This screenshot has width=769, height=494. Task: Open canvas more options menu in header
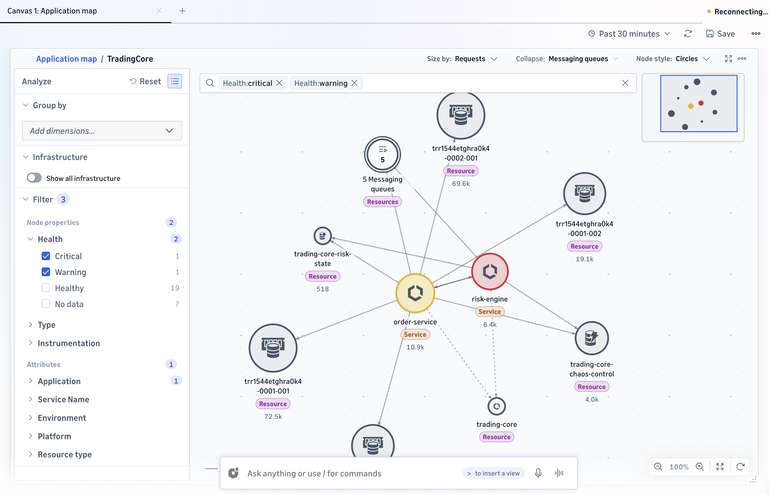point(756,34)
